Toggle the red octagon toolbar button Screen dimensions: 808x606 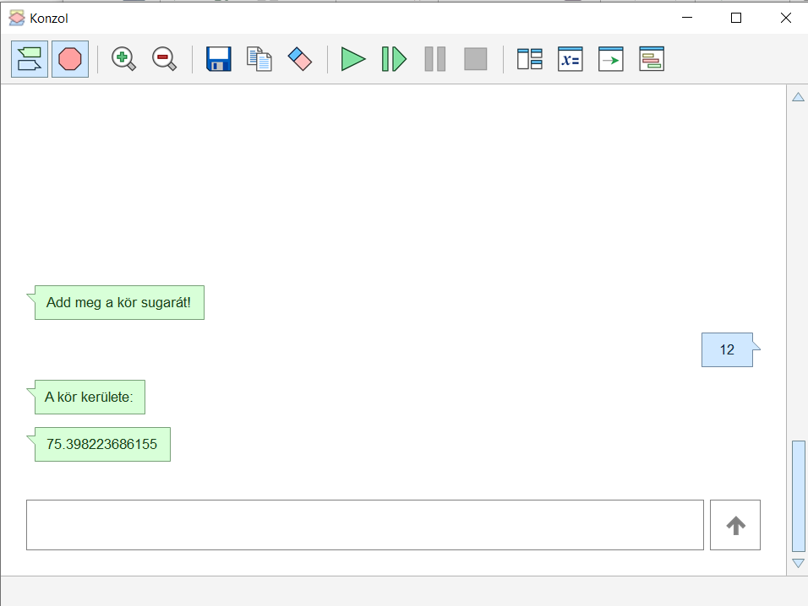70,59
